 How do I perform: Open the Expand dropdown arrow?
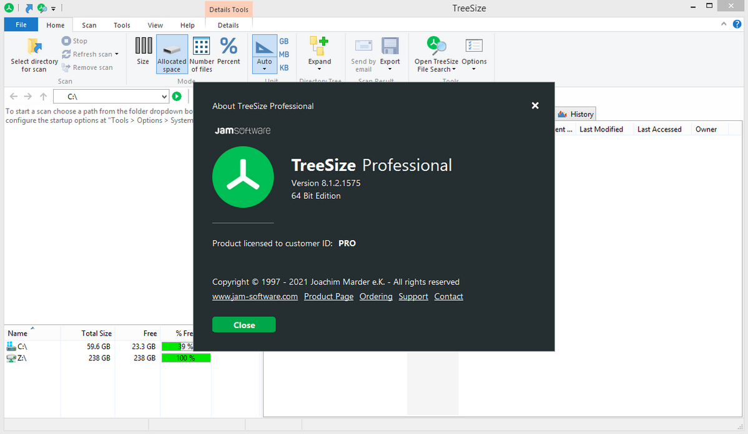click(319, 69)
